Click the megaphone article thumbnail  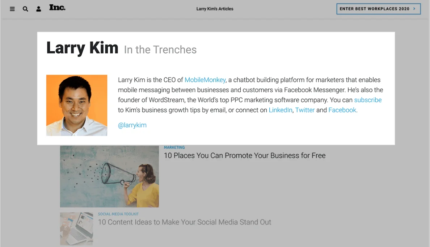point(109,176)
